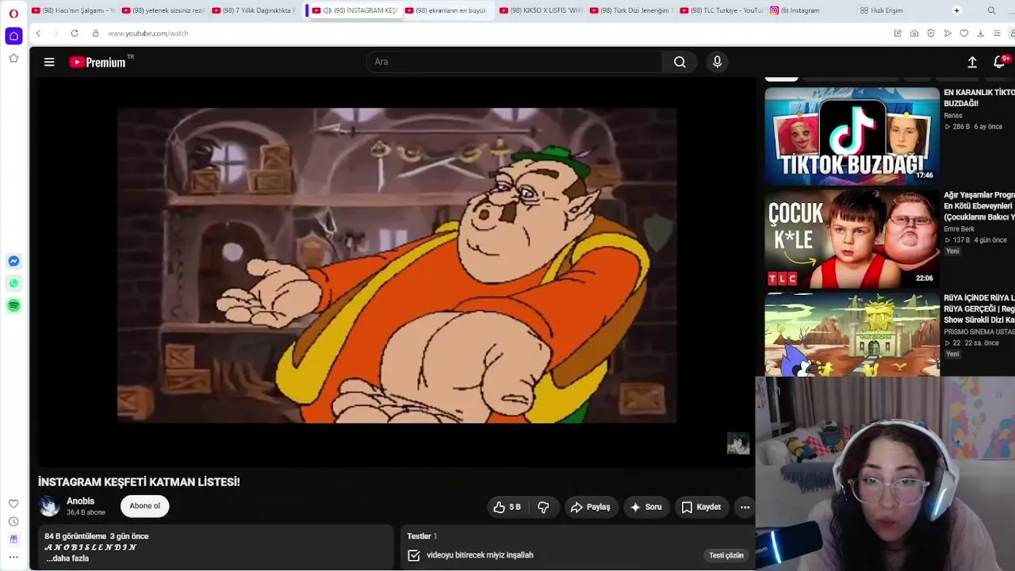This screenshot has height=571, width=1015.
Task: Start voice search with microphone icon
Action: (x=717, y=62)
